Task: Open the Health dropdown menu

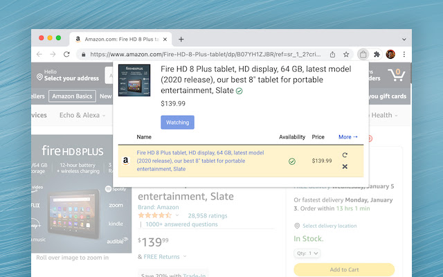Action: [384, 116]
